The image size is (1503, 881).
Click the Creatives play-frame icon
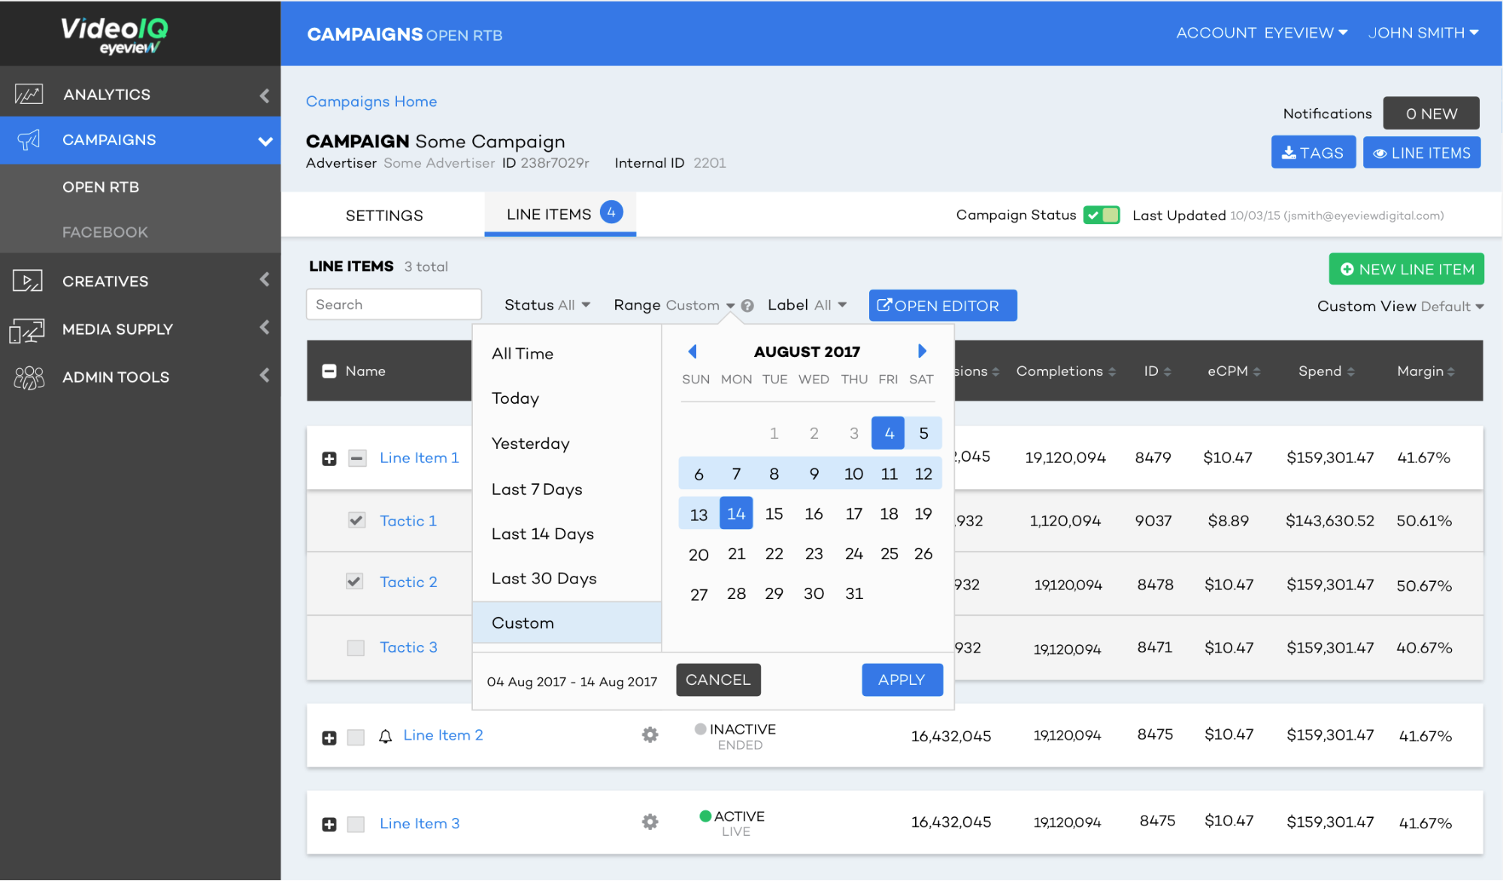pyautogui.click(x=28, y=281)
